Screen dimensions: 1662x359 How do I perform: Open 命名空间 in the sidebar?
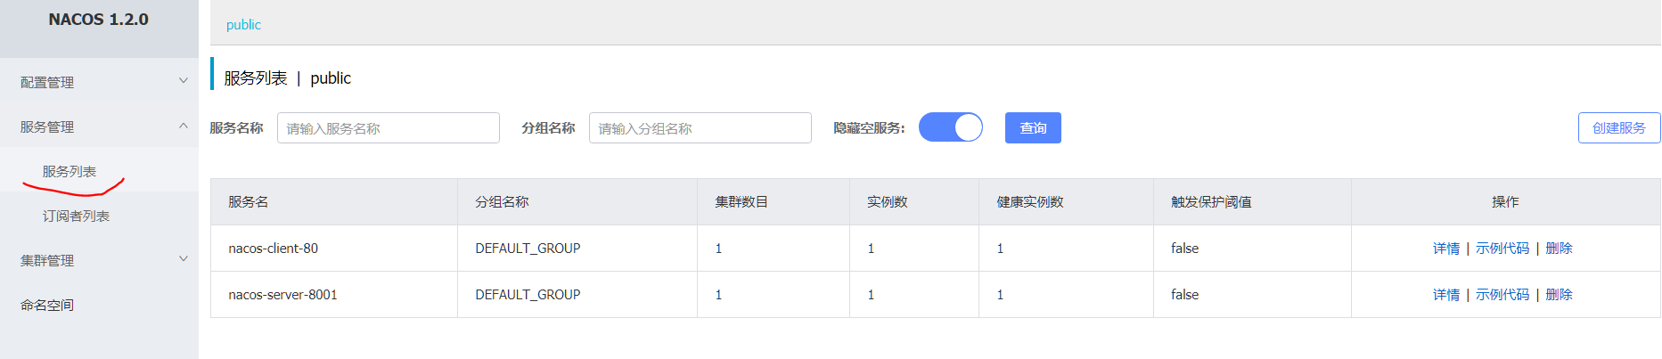click(x=47, y=305)
